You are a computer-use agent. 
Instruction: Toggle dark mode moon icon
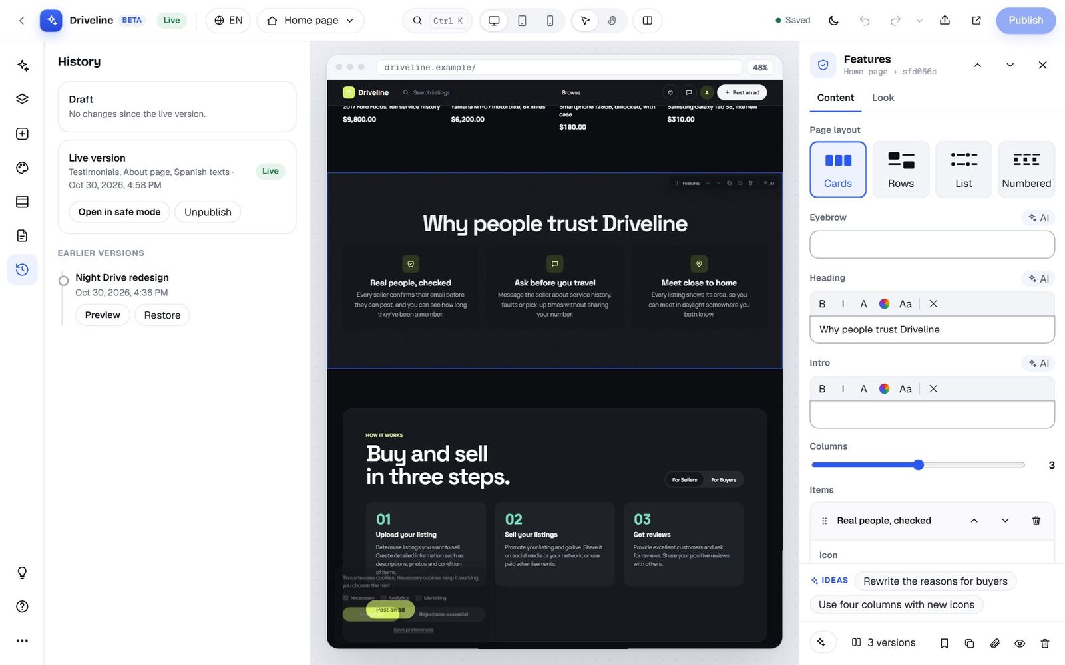(833, 21)
